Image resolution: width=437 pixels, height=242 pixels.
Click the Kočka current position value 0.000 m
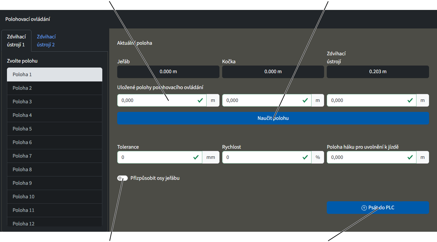click(x=273, y=72)
